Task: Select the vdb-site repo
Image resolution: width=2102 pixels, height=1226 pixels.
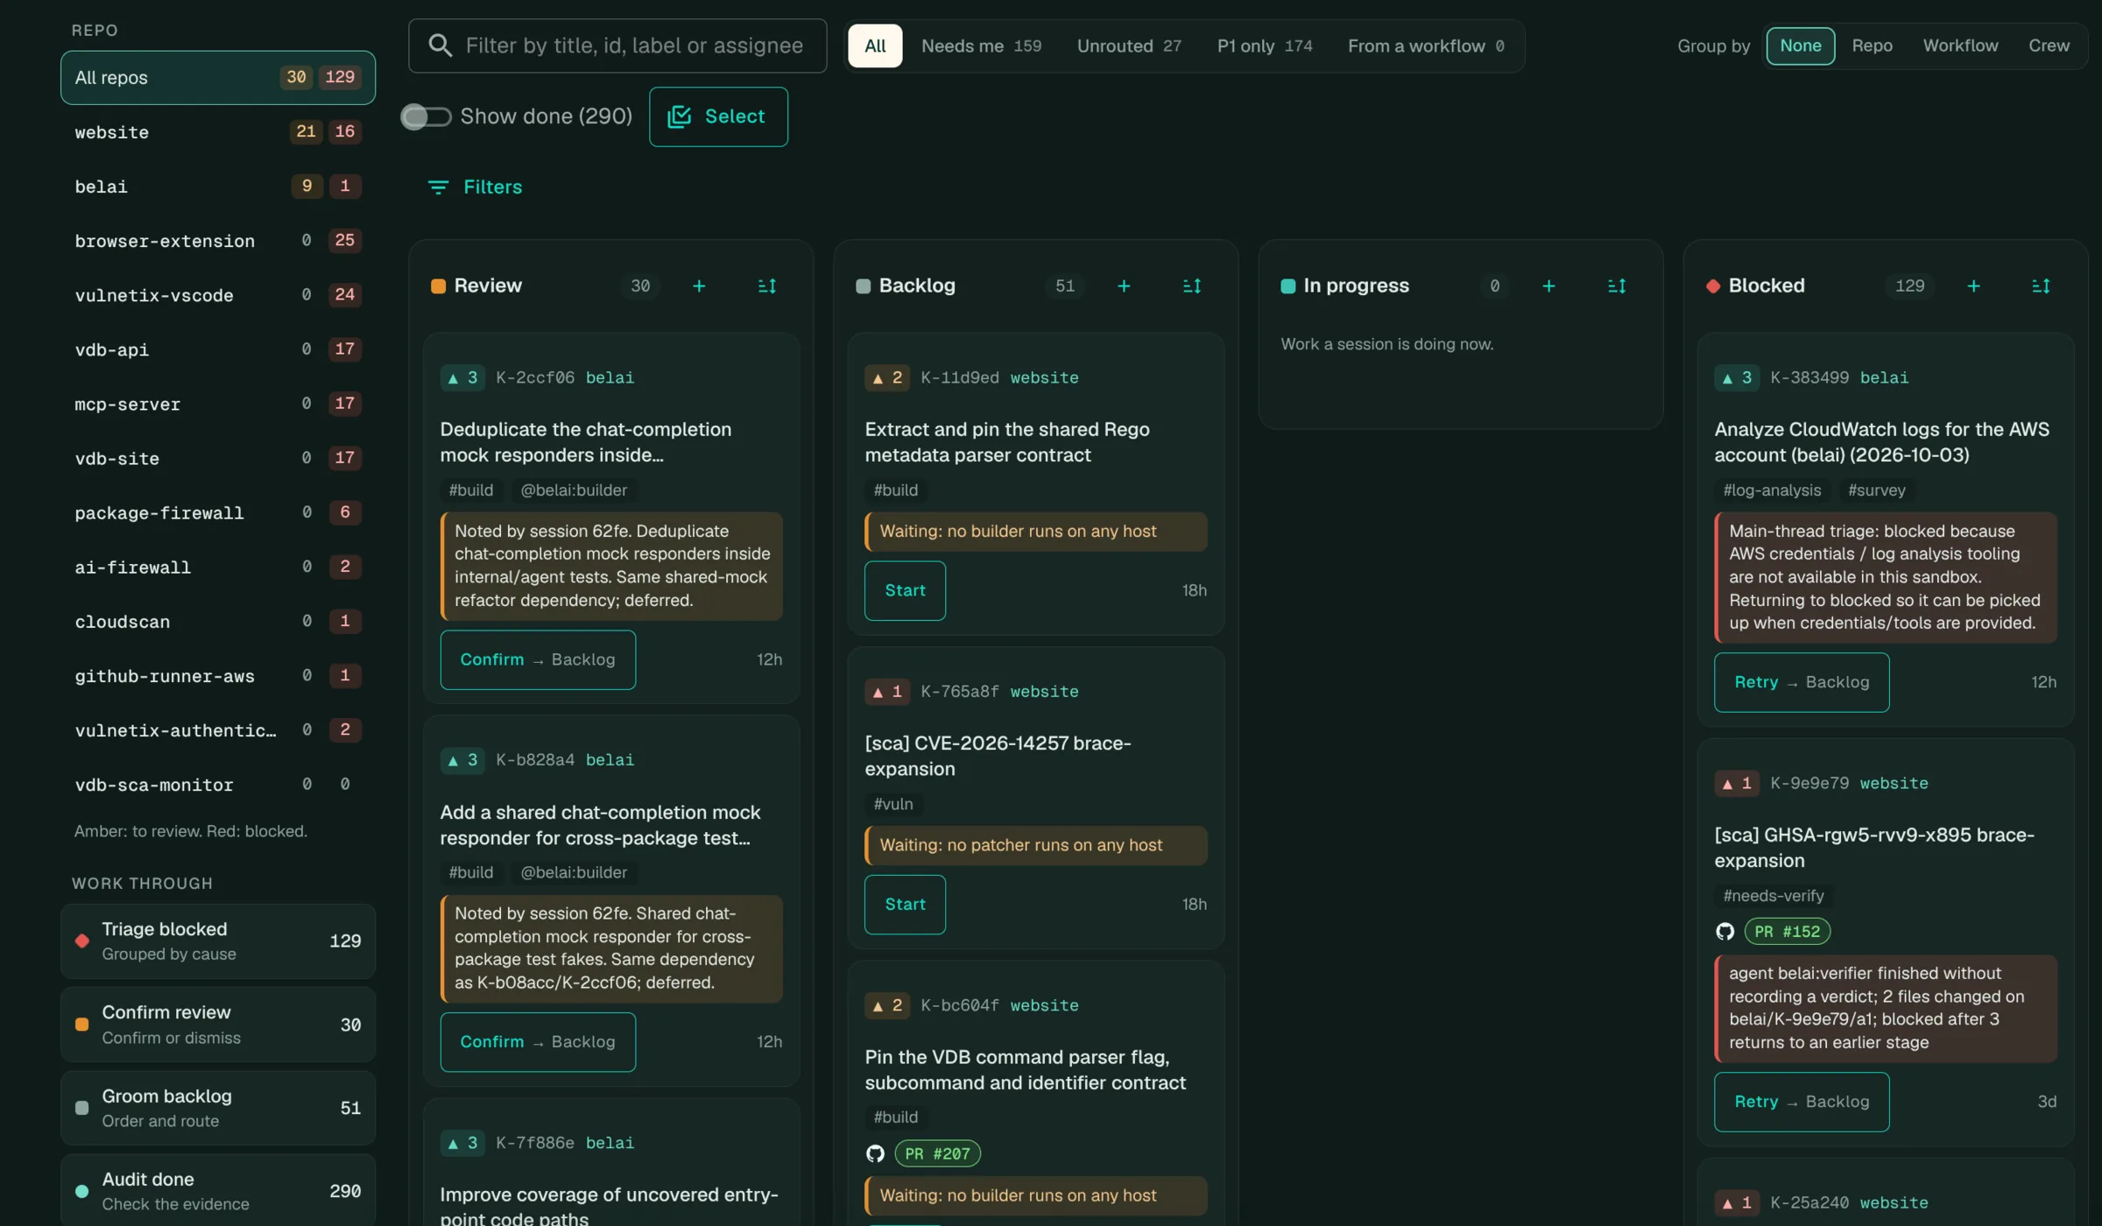Action: pyautogui.click(x=218, y=458)
